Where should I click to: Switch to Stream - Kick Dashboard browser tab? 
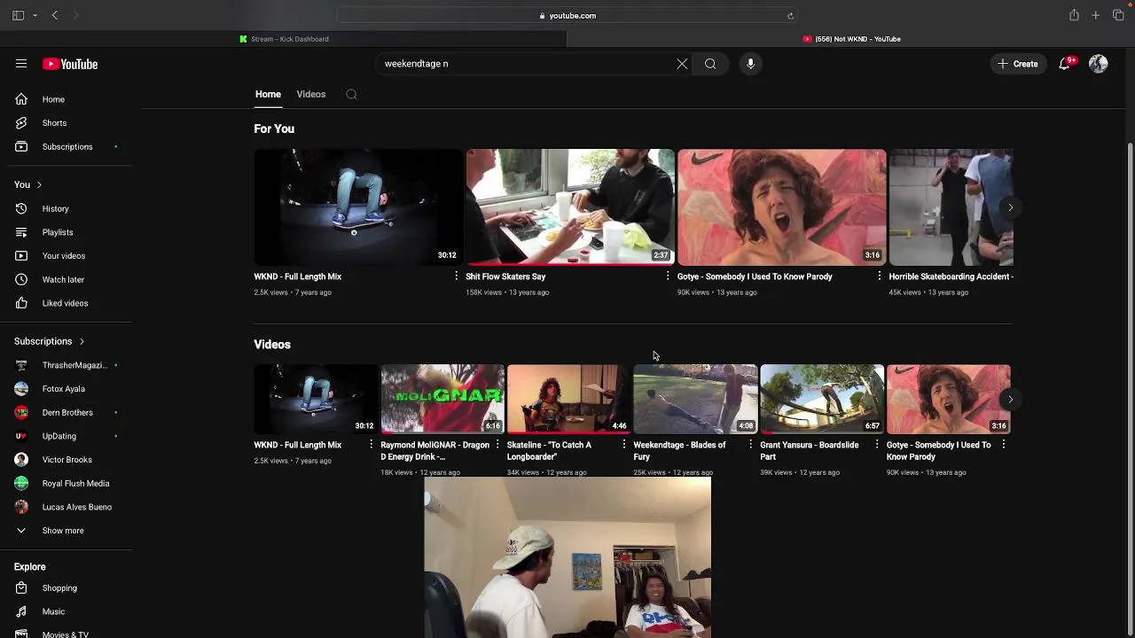click(x=284, y=39)
